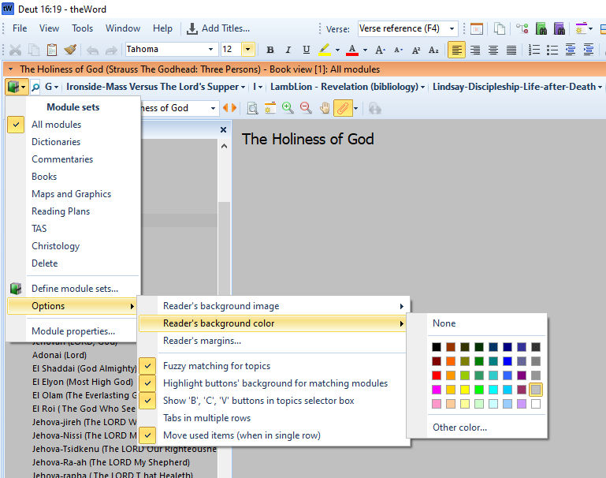Toggle Italic formatting
The width and height of the screenshot is (606, 478).
coord(288,50)
